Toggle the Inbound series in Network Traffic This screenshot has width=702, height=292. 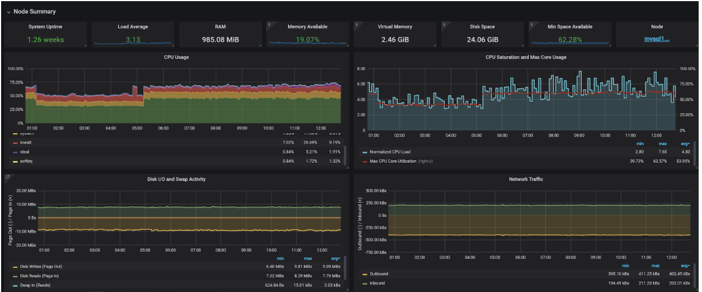tap(378, 283)
